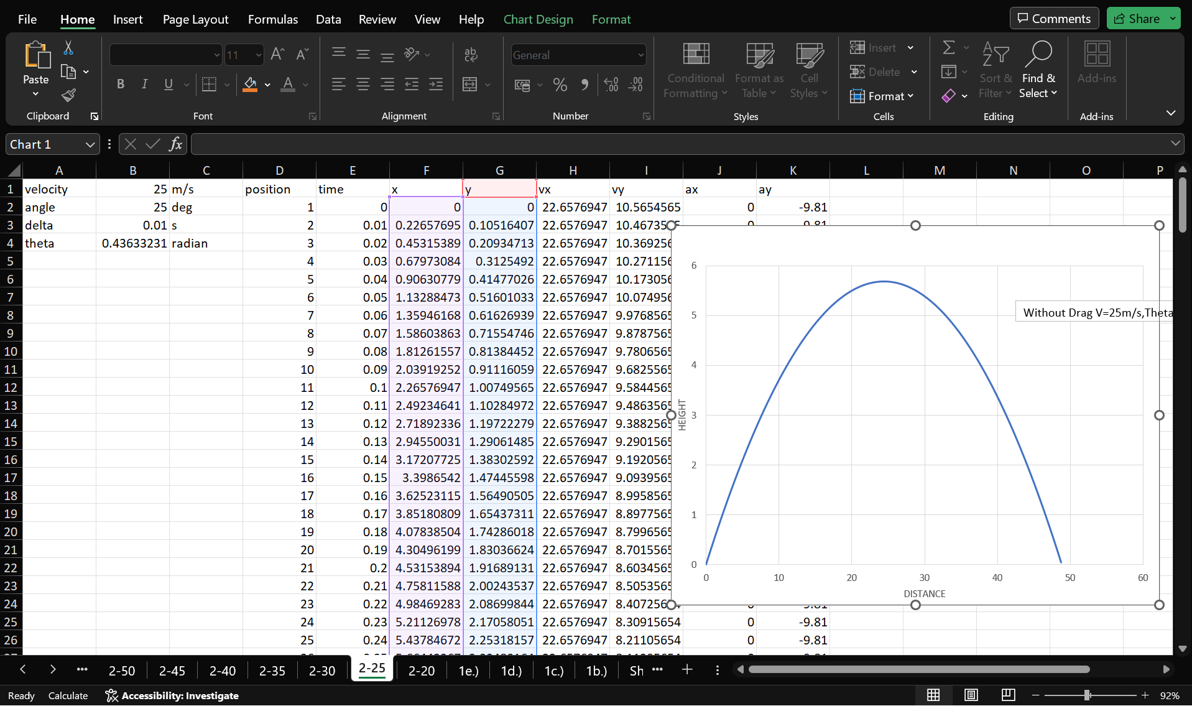
Task: Open the Comments button
Action: 1053,19
